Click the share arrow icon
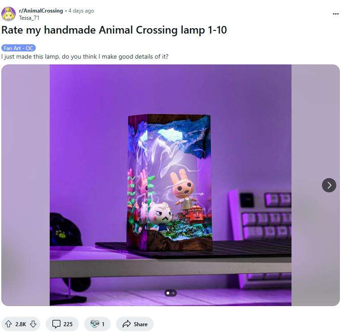343x332 pixels. tap(127, 323)
